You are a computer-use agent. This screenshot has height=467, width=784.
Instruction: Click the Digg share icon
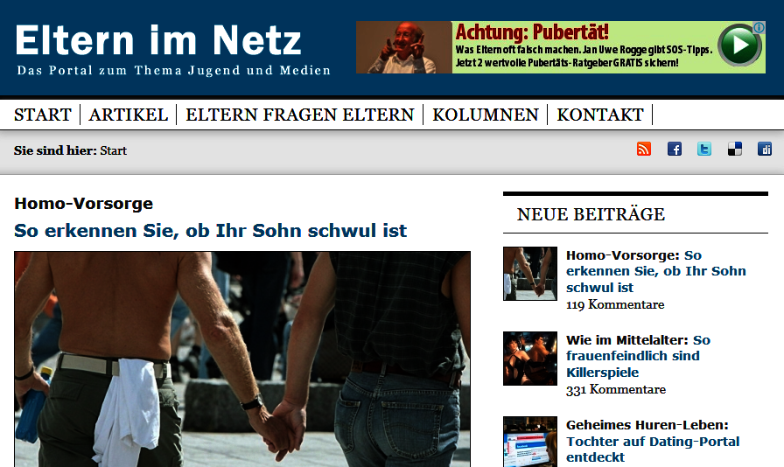[765, 149]
